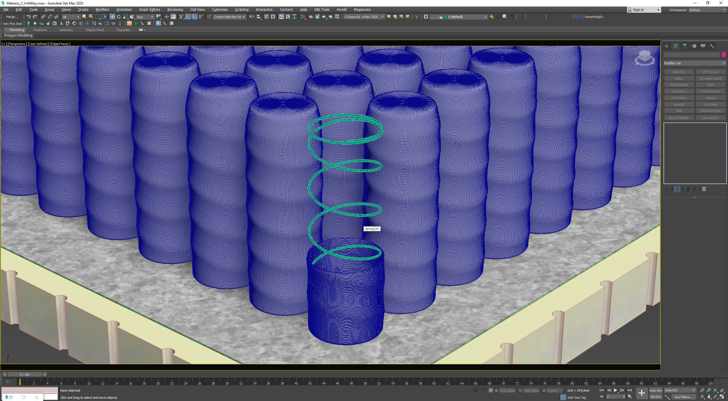Open the Create command panel tab
Screen dimensions: 728x401
667,46
